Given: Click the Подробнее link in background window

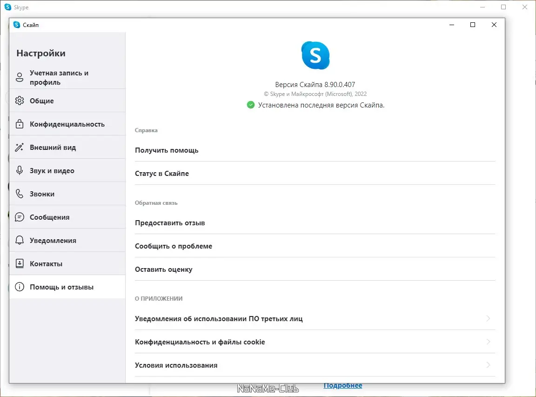Looking at the screenshot, I should coord(342,385).
